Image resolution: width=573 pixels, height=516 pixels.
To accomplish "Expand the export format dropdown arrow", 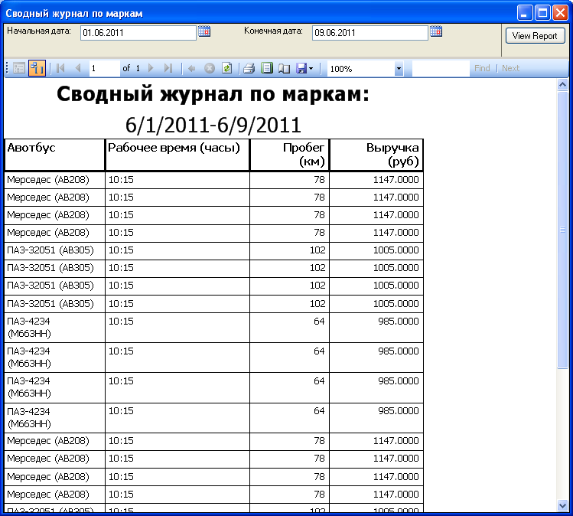I will 311,69.
